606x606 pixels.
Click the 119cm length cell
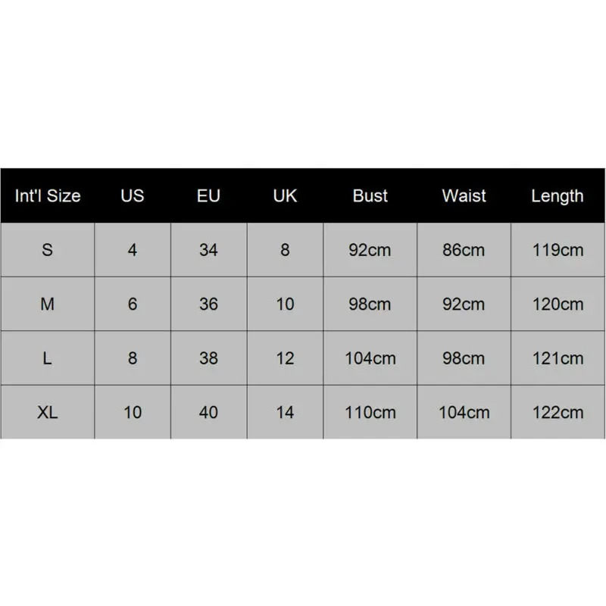click(558, 250)
